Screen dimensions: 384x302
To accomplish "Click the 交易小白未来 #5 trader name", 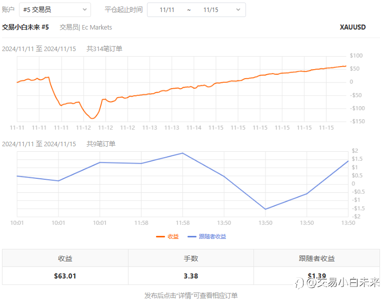I will coord(25,27).
